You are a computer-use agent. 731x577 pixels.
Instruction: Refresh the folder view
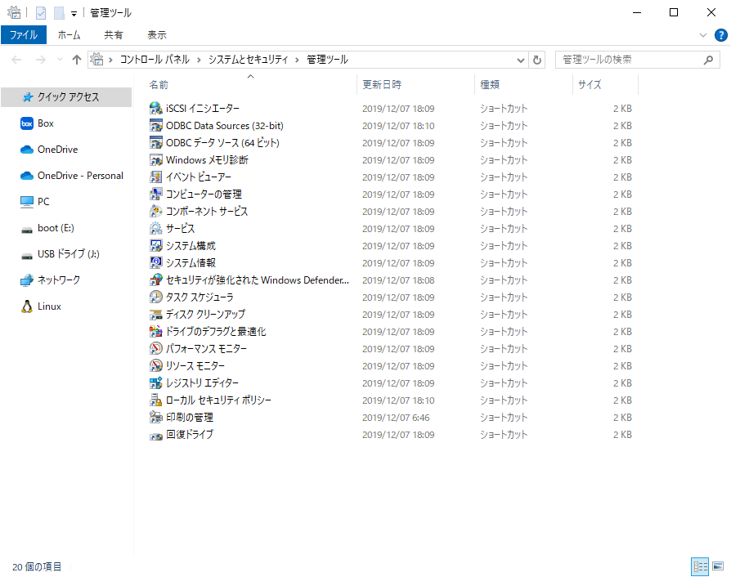tap(537, 60)
